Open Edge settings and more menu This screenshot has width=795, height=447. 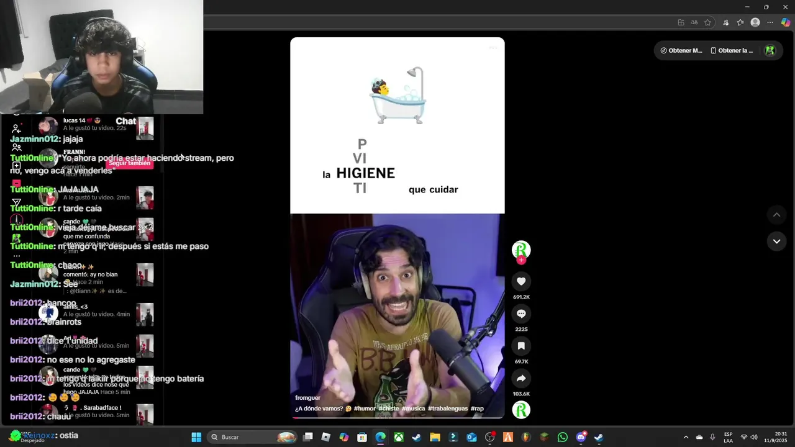(x=770, y=22)
